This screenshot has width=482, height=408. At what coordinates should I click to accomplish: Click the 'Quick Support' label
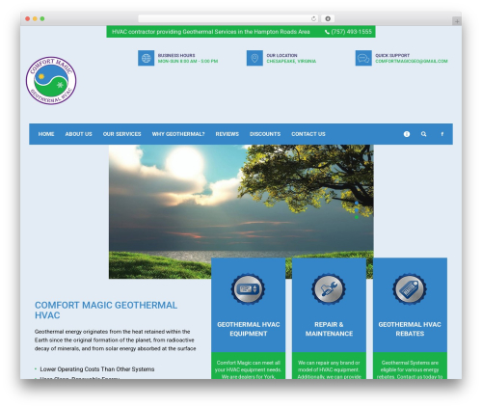pyautogui.click(x=392, y=55)
